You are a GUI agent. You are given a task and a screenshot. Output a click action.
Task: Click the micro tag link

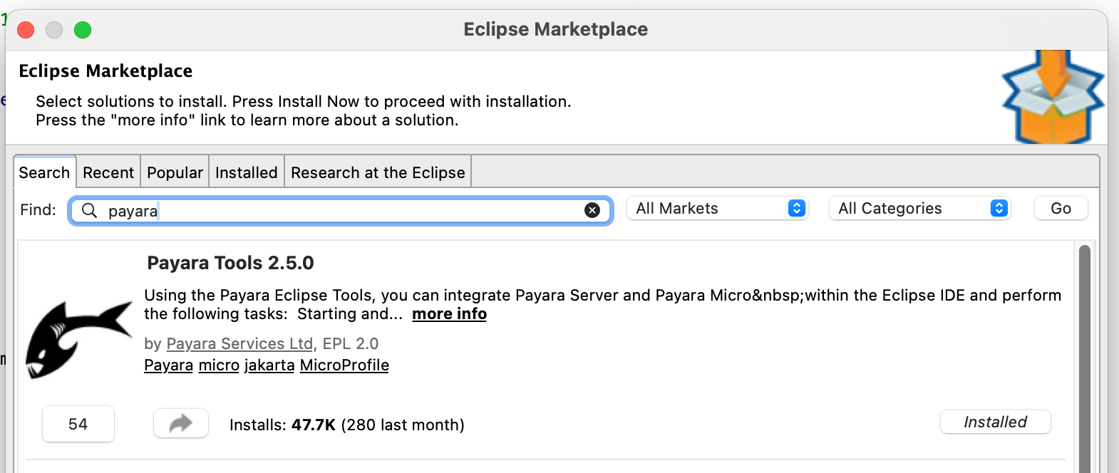click(219, 365)
